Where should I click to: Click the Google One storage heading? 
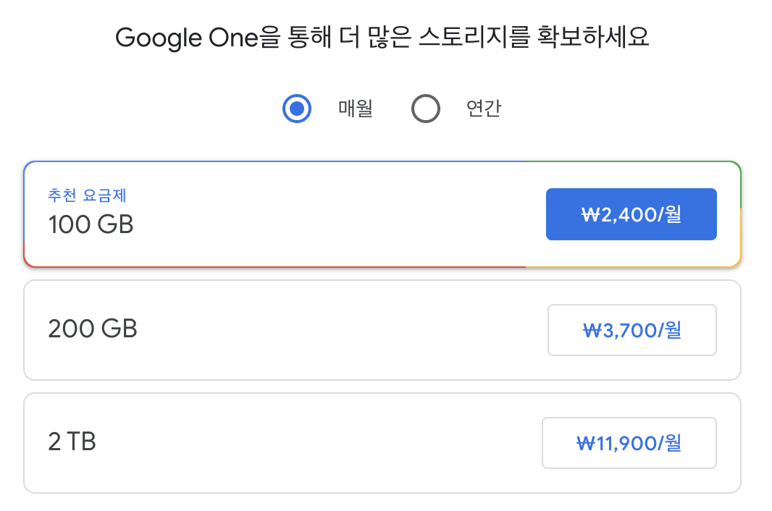click(x=382, y=38)
